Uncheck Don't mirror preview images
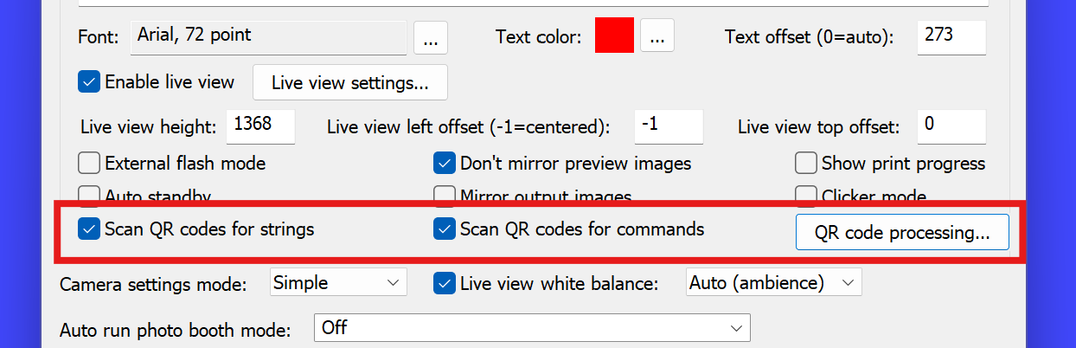 coord(445,163)
